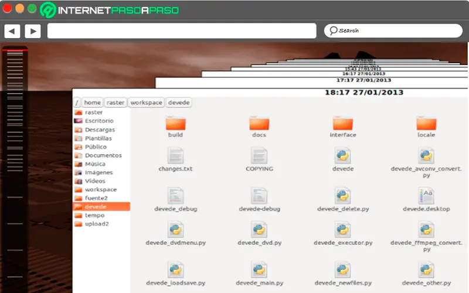This screenshot has width=469, height=293.
Task: Click the forward arrow button
Action: 33,31
